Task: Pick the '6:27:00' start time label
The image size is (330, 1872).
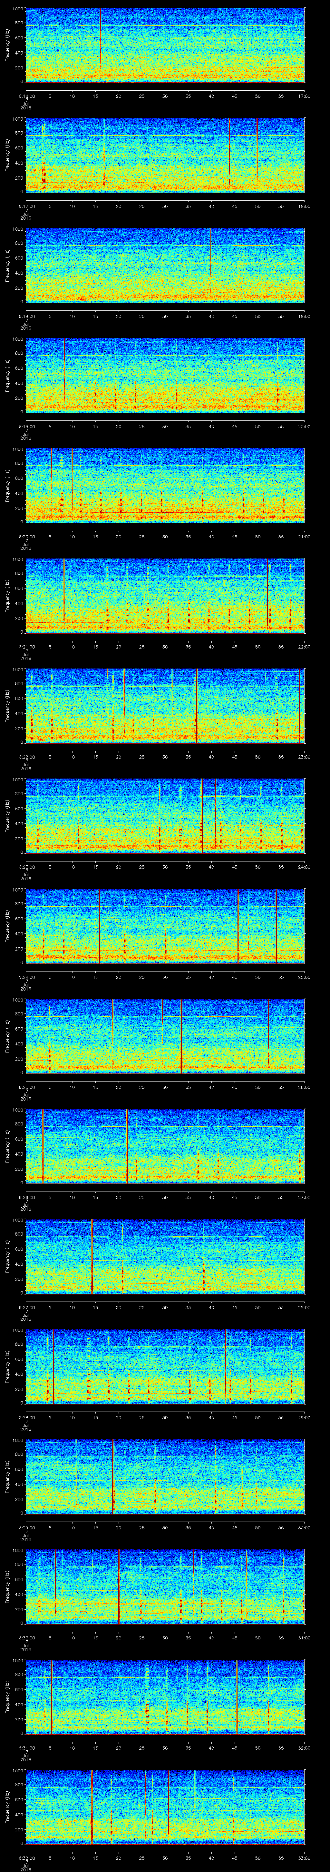Action: [x=26, y=1307]
